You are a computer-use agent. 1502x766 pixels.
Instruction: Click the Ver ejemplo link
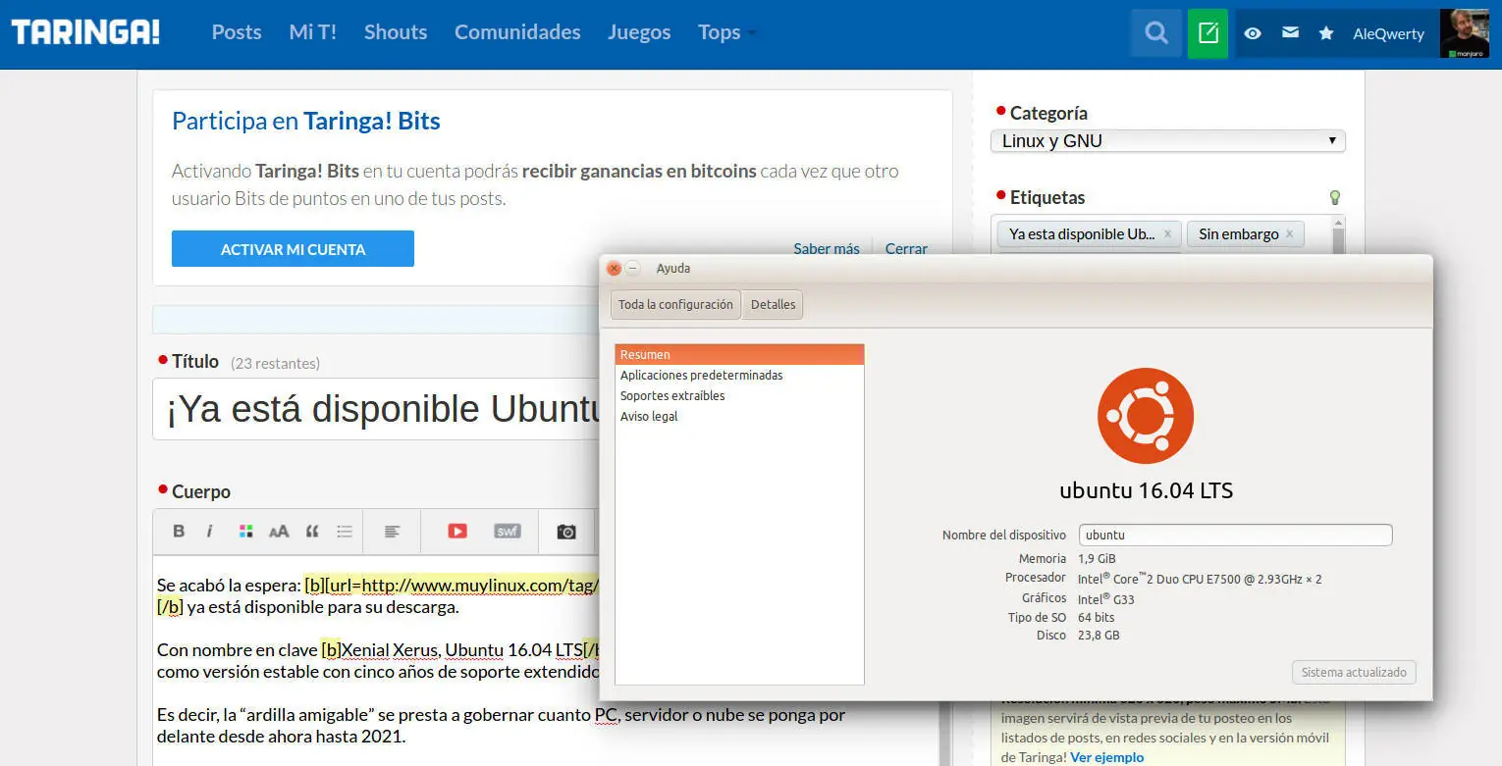[1106, 757]
